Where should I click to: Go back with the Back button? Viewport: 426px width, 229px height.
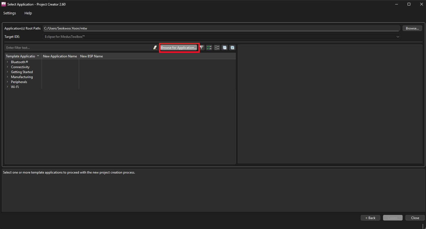tap(370, 218)
